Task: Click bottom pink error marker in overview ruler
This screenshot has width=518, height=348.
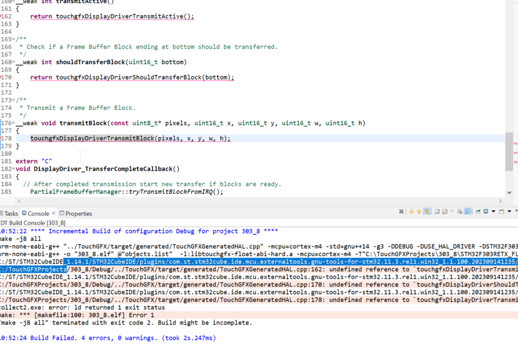Action: coord(515,162)
